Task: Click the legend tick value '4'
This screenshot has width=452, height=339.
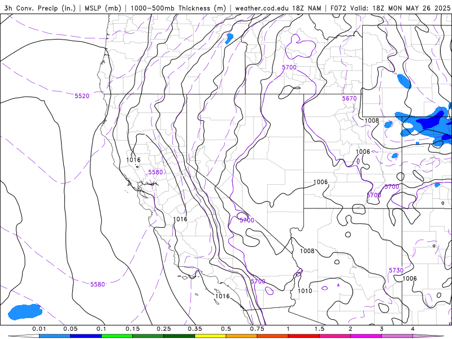Action: [x=413, y=329]
